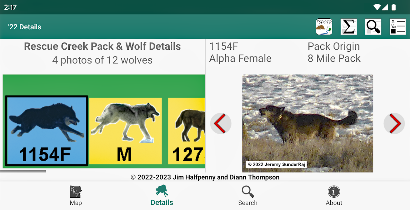Select the Details tab
Screen dimensions: 410x210
pos(162,196)
